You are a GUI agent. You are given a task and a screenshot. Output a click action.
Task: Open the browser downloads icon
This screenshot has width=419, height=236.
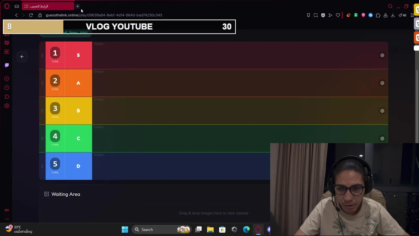[393, 15]
